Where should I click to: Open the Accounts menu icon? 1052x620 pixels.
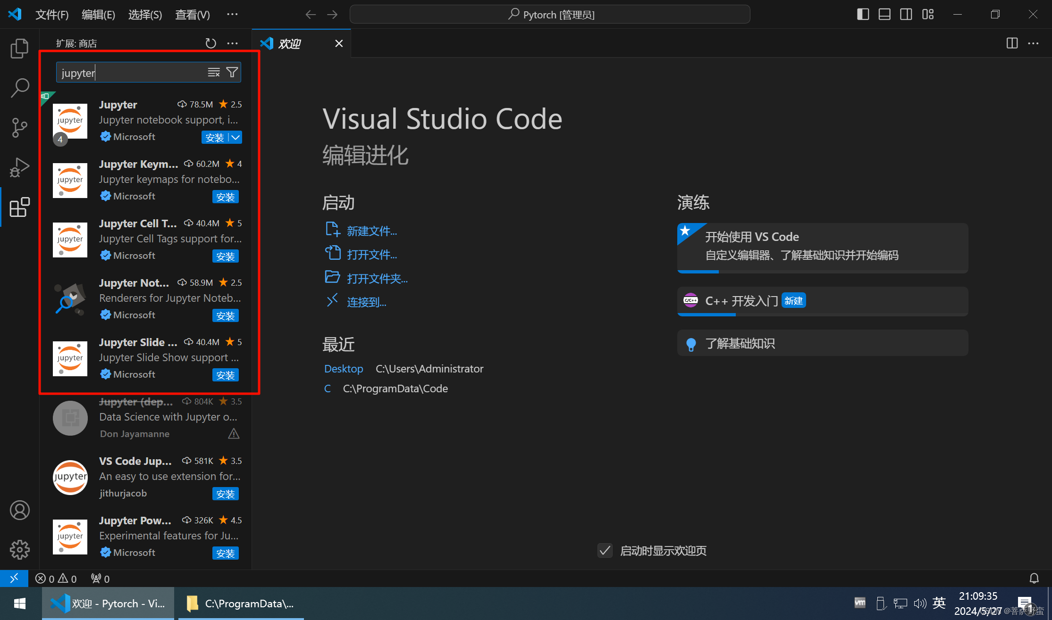click(x=19, y=510)
